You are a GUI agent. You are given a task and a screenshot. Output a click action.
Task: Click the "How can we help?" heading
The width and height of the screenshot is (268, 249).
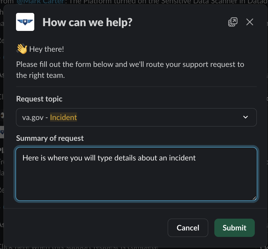[87, 22]
